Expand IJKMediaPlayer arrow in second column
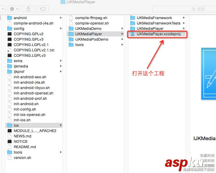This screenshot has height=173, width=216. tap(122, 34)
